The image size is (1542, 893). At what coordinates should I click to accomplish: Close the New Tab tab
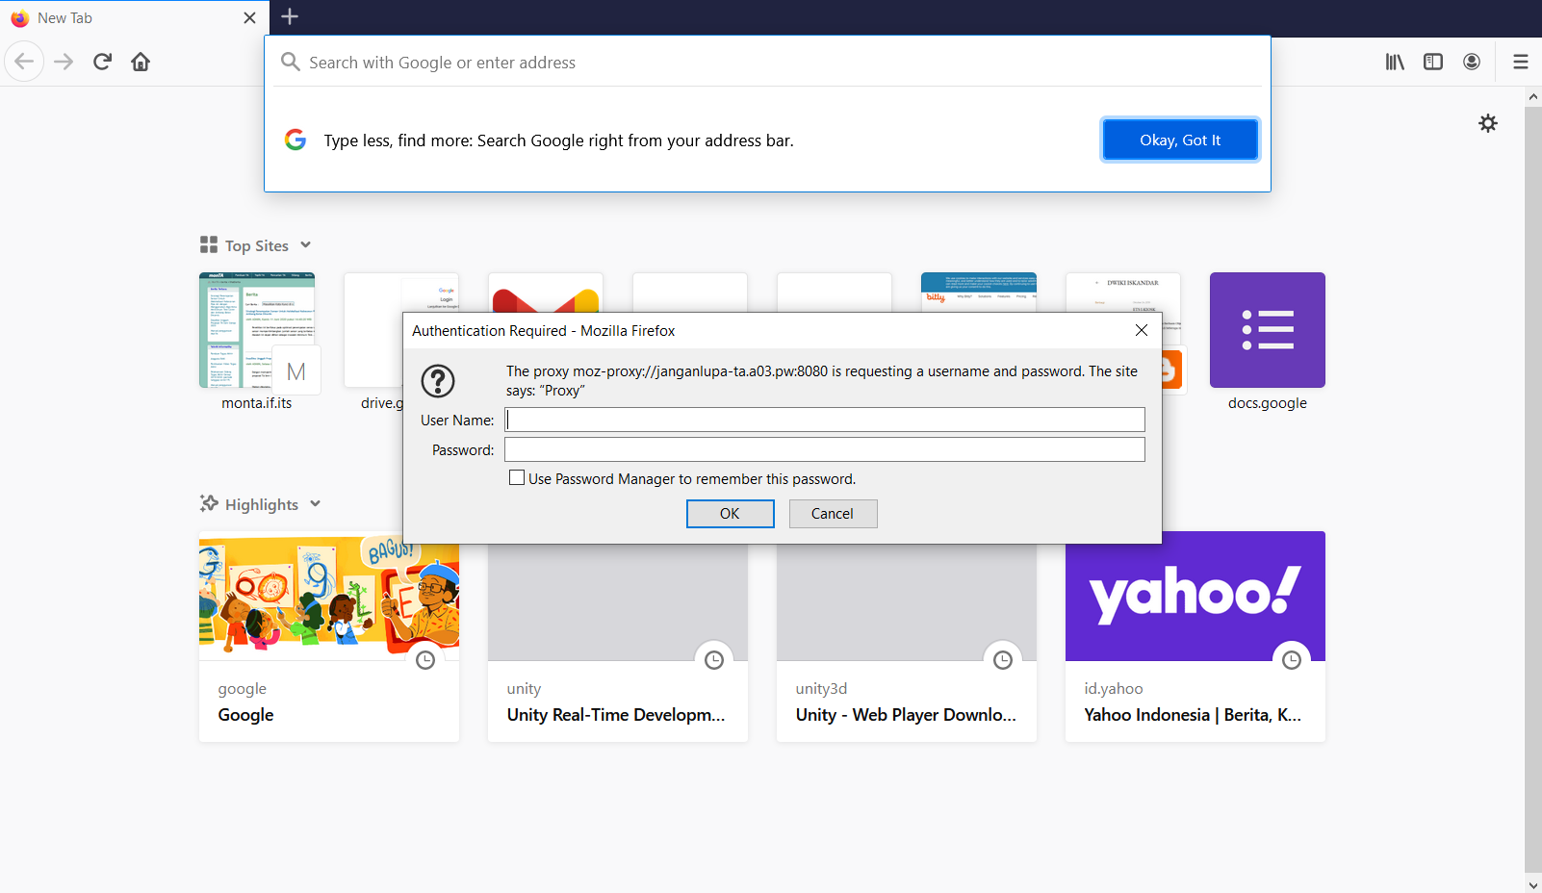pyautogui.click(x=249, y=18)
